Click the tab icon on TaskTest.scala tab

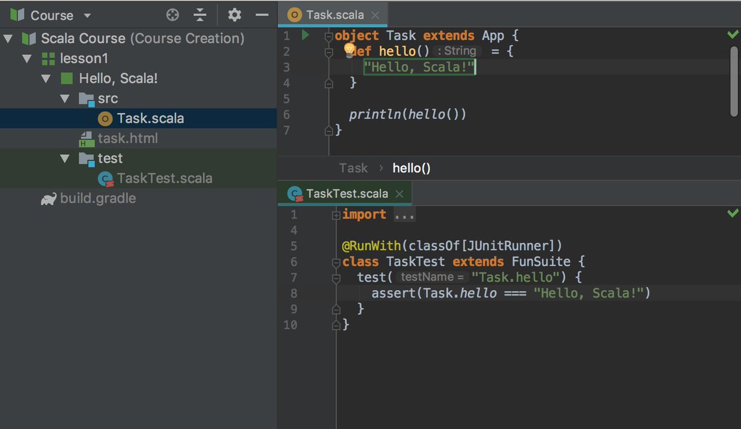(x=296, y=194)
